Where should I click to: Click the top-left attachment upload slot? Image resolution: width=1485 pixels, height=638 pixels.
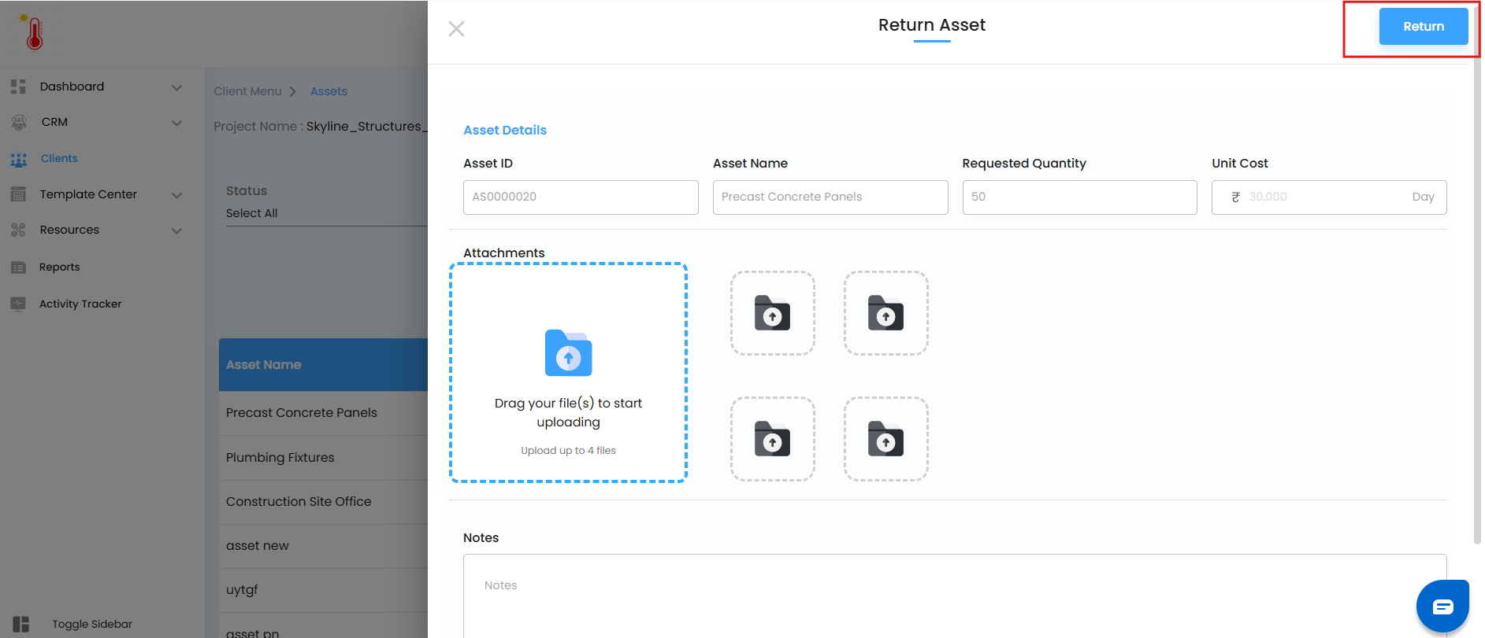tap(772, 313)
